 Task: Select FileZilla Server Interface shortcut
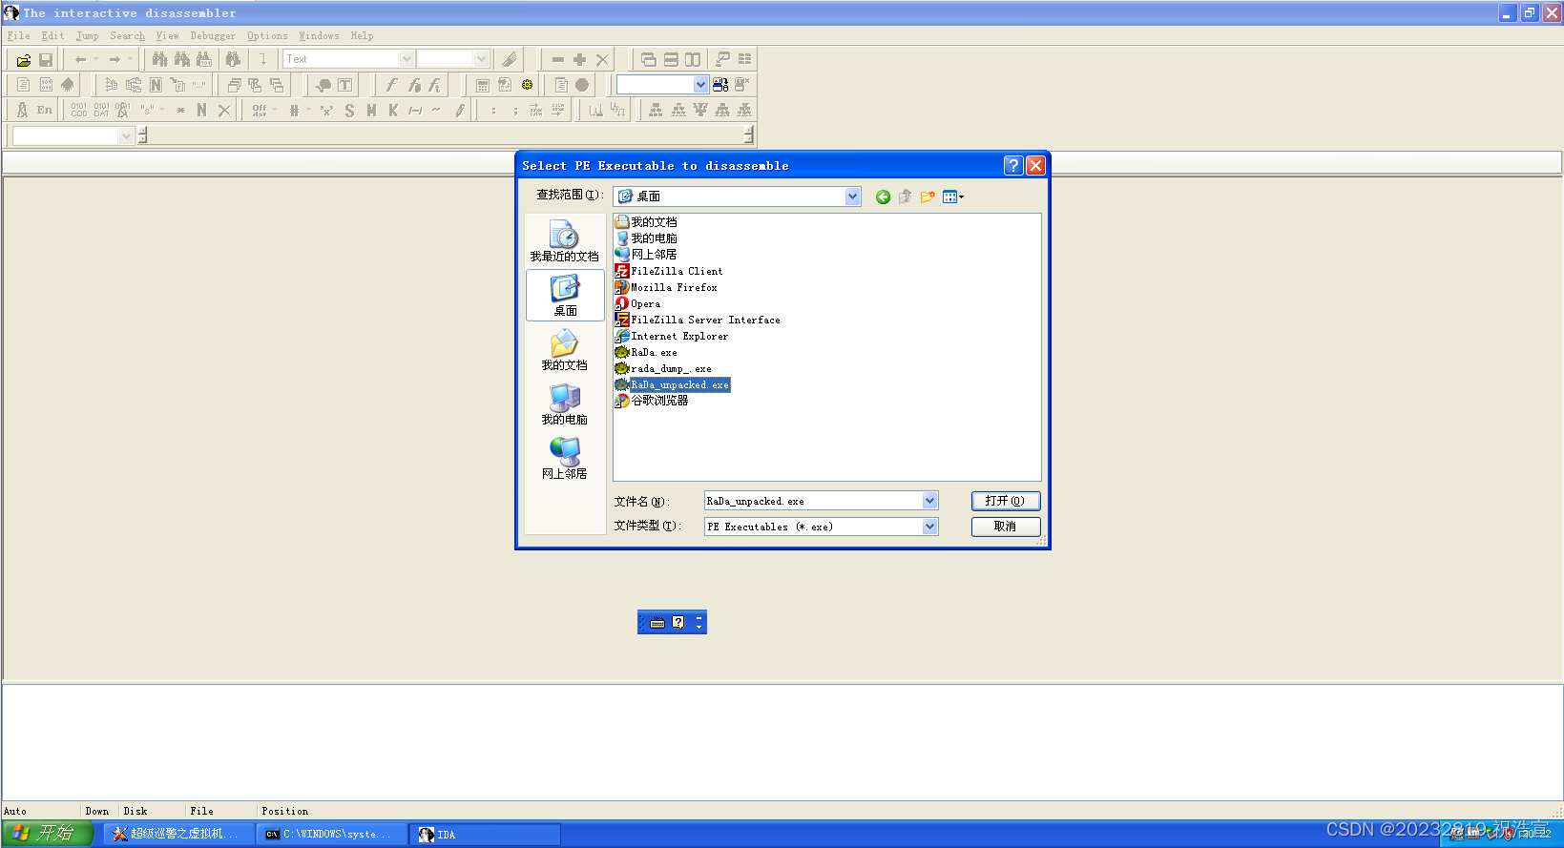pyautogui.click(x=698, y=321)
